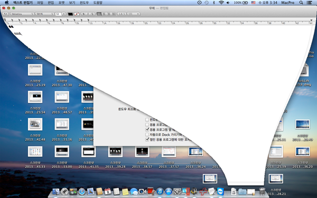Open the font typeface style dropdown
The image size is (317, 198).
[x=44, y=14]
